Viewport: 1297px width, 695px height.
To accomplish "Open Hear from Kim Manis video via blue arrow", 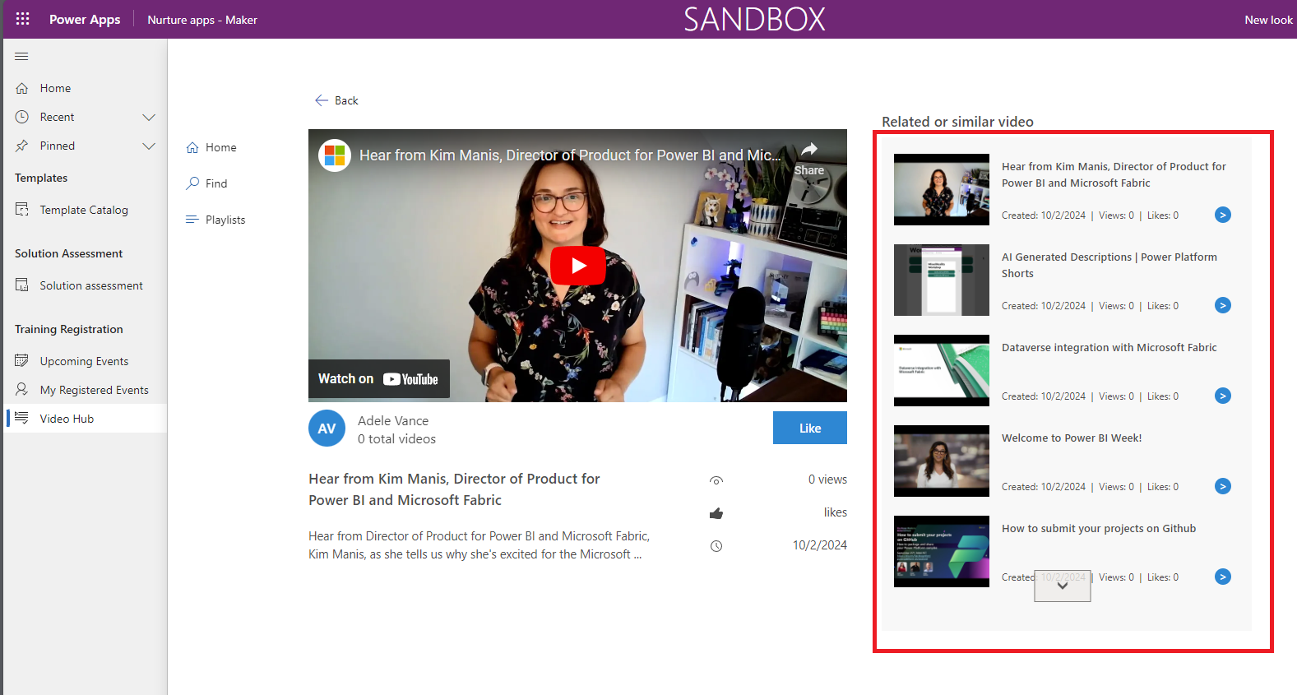I will click(1223, 215).
